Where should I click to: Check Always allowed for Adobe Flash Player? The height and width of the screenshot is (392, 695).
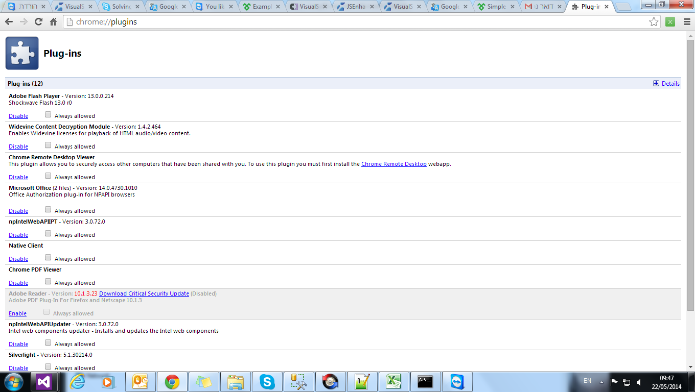[x=48, y=114]
